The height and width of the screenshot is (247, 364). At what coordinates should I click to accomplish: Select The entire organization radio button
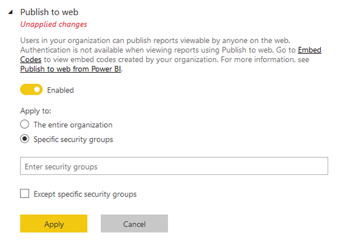(25, 125)
